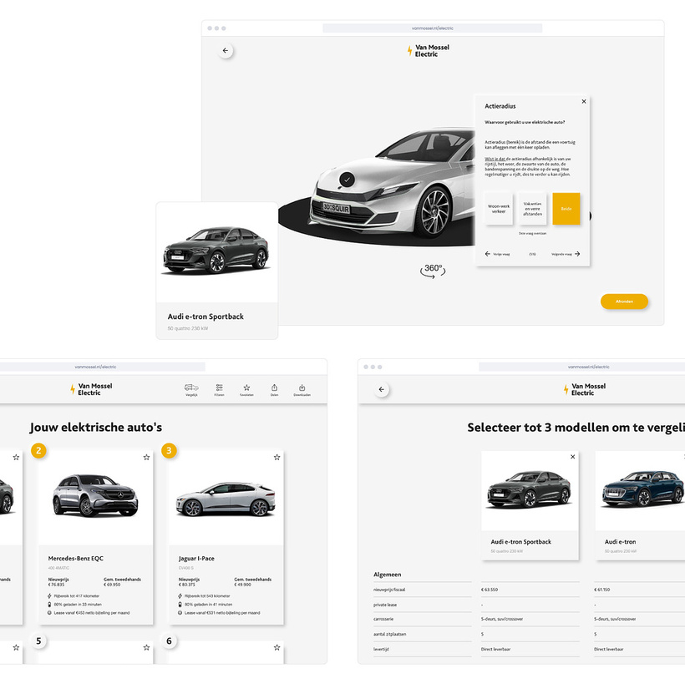The width and height of the screenshot is (685, 684).
Task: Choose Vakanties en verre afstanden option
Action: [x=532, y=209]
